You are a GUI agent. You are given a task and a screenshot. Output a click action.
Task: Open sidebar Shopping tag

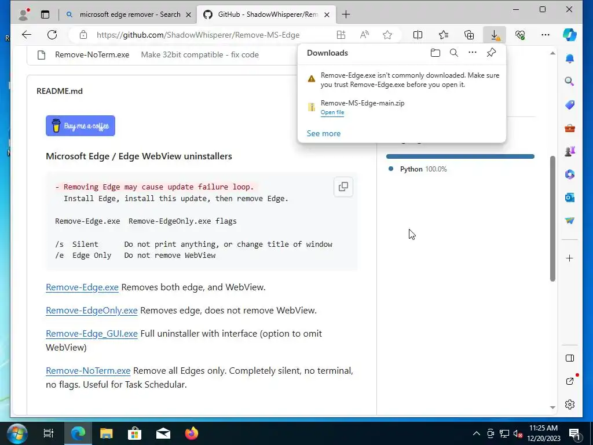[570, 105]
